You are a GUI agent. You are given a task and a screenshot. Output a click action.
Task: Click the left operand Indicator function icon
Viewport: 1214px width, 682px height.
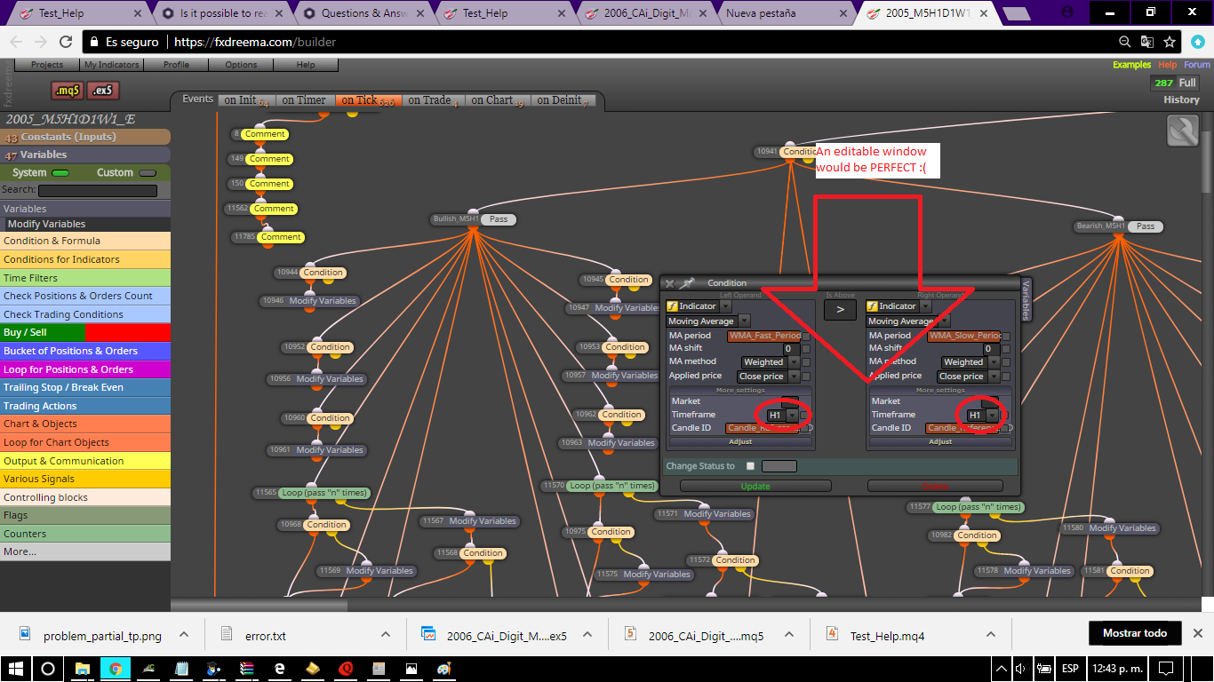point(673,306)
